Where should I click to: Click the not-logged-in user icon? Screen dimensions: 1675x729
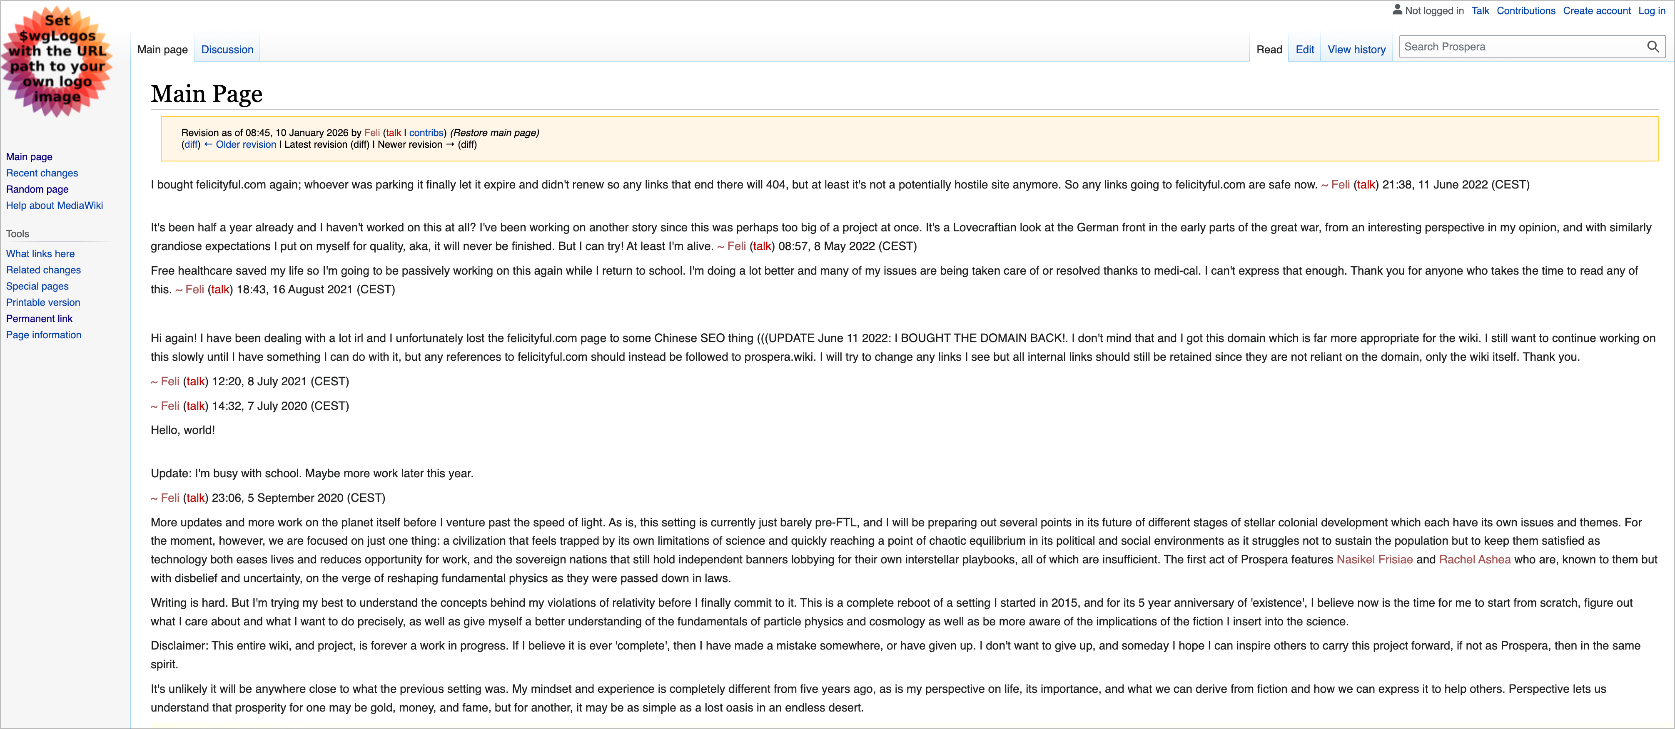click(x=1397, y=10)
